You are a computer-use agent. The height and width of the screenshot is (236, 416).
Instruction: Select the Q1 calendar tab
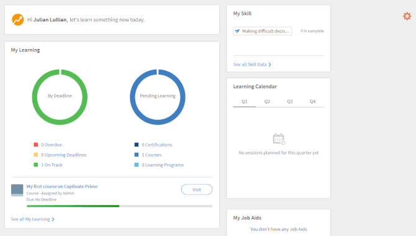pos(245,101)
